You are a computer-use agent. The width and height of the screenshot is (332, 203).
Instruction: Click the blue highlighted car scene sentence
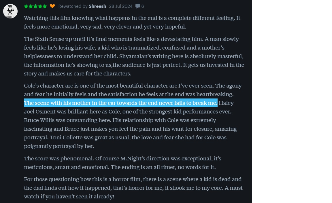click(120, 103)
